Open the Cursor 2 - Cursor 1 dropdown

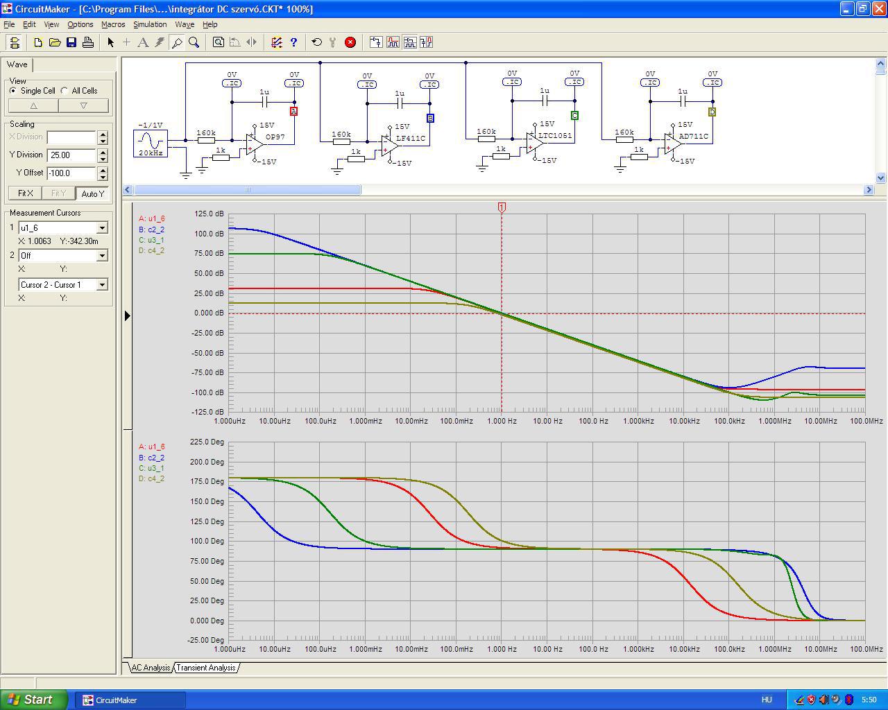(x=102, y=285)
